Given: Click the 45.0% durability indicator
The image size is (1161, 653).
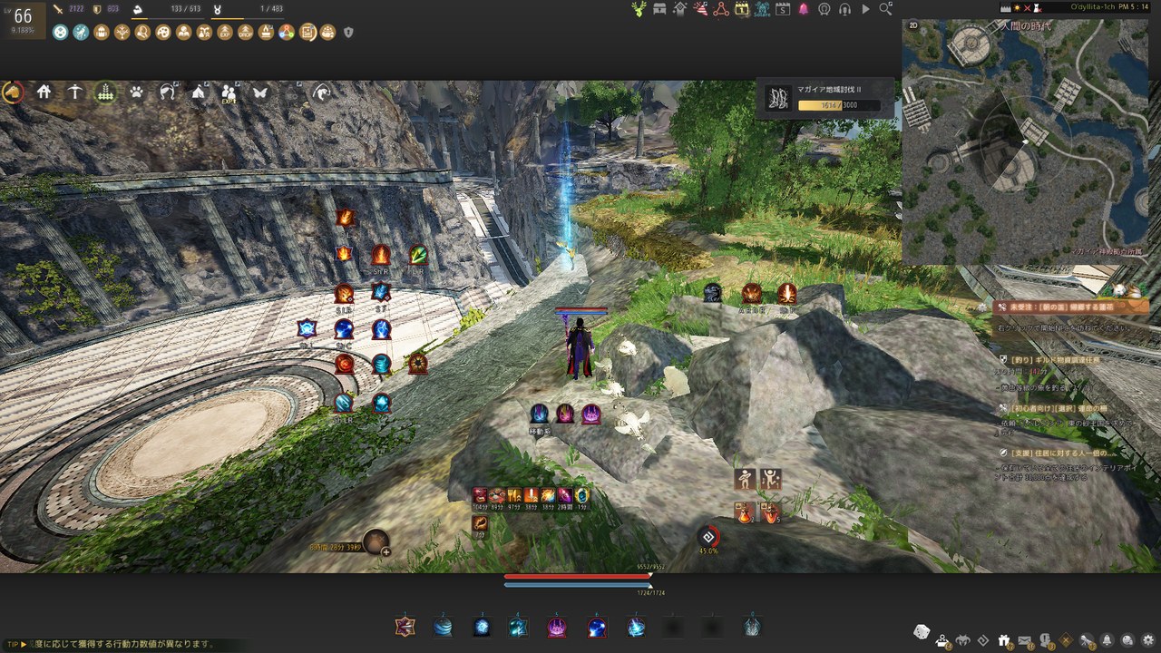Looking at the screenshot, I should coord(708,540).
